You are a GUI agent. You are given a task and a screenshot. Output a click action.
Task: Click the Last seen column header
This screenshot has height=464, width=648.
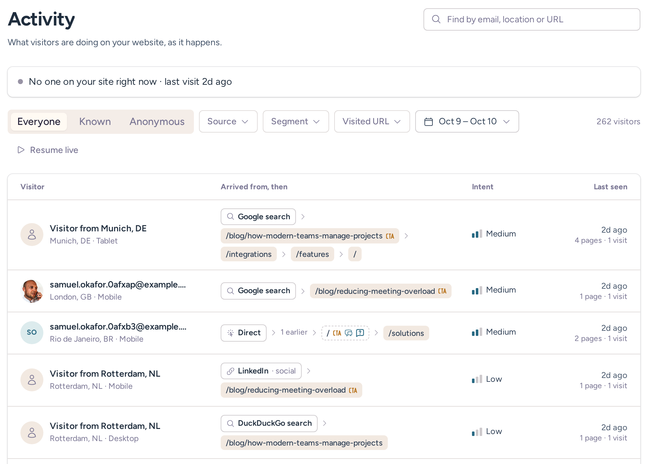coord(610,187)
